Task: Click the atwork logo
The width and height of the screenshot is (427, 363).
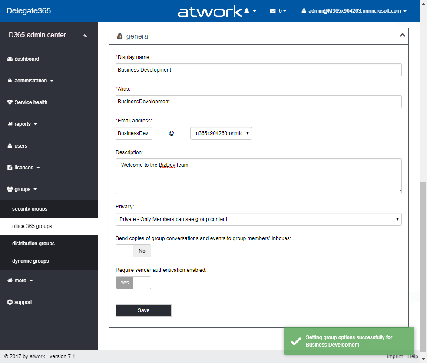Action: [209, 11]
